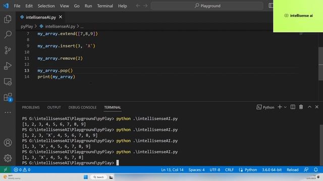The width and height of the screenshot is (323, 181).
Task: Show additional views ellipsis in activity bar
Action: [8, 112]
